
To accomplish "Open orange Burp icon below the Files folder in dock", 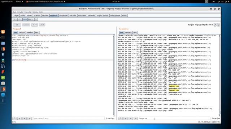I will [3, 49].
